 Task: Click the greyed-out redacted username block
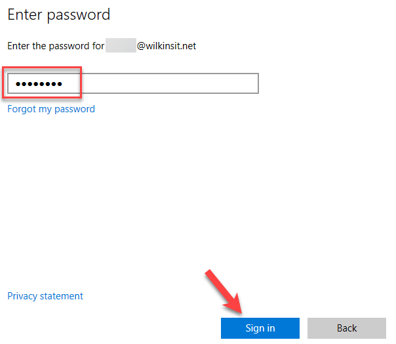click(x=121, y=45)
